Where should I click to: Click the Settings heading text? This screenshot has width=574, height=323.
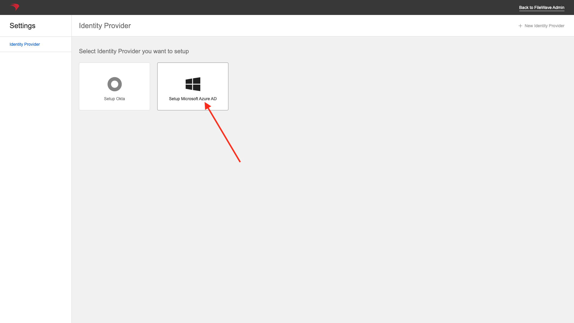(x=22, y=26)
